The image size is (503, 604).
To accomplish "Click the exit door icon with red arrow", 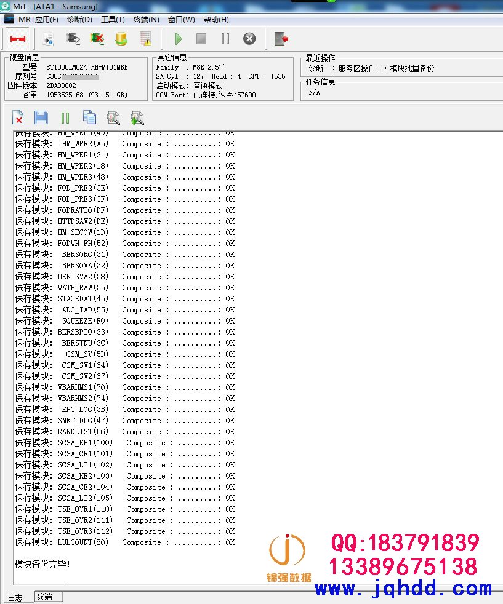I will 281,39.
